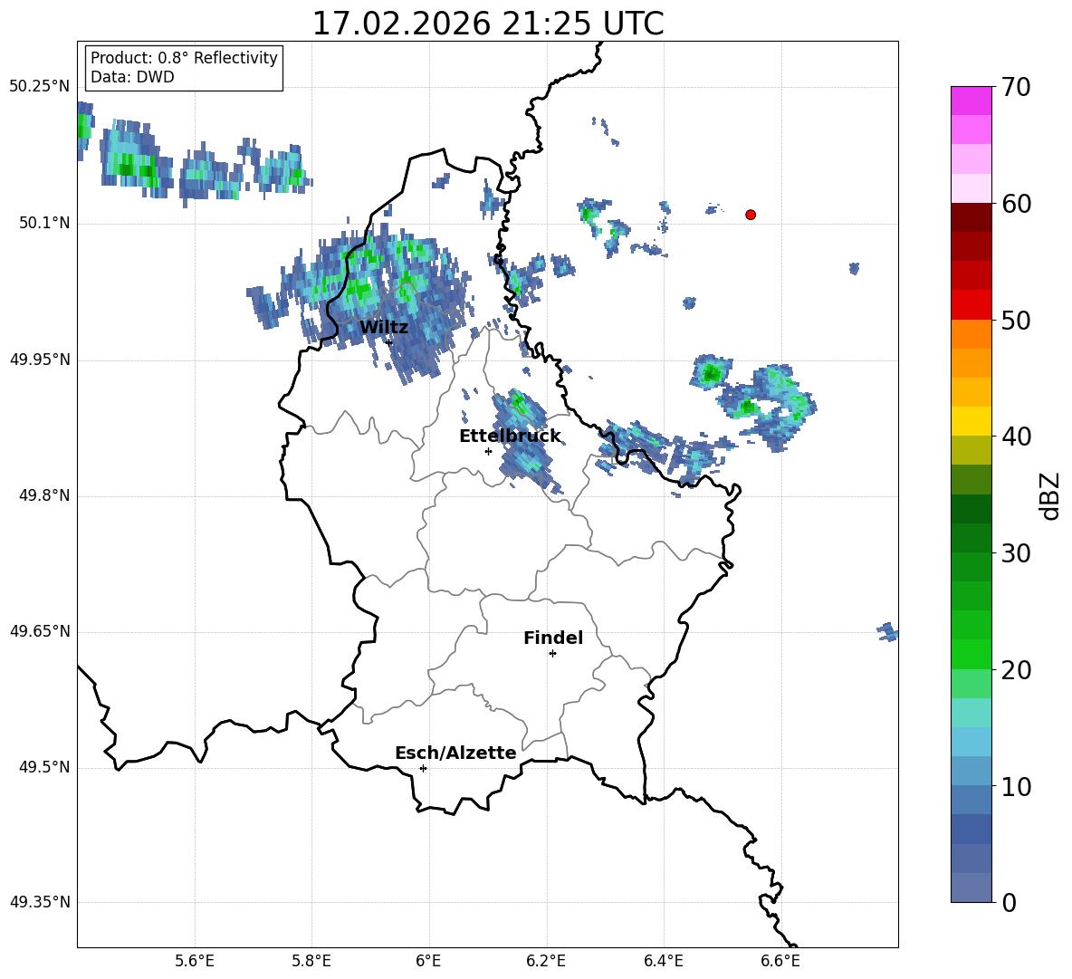Click the 49.65°N latitude label

[40, 631]
